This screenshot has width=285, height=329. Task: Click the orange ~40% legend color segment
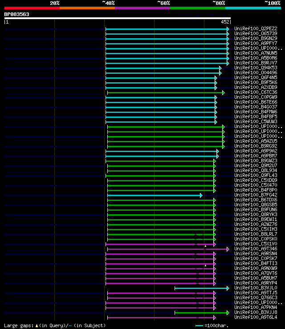click(x=87, y=8)
